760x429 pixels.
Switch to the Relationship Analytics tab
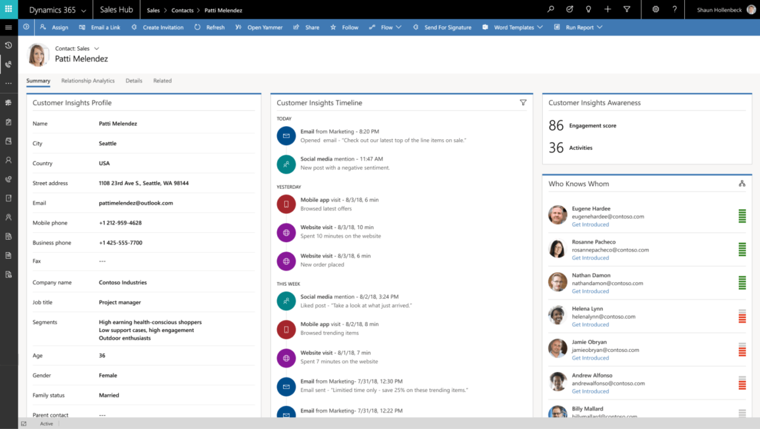(x=88, y=81)
